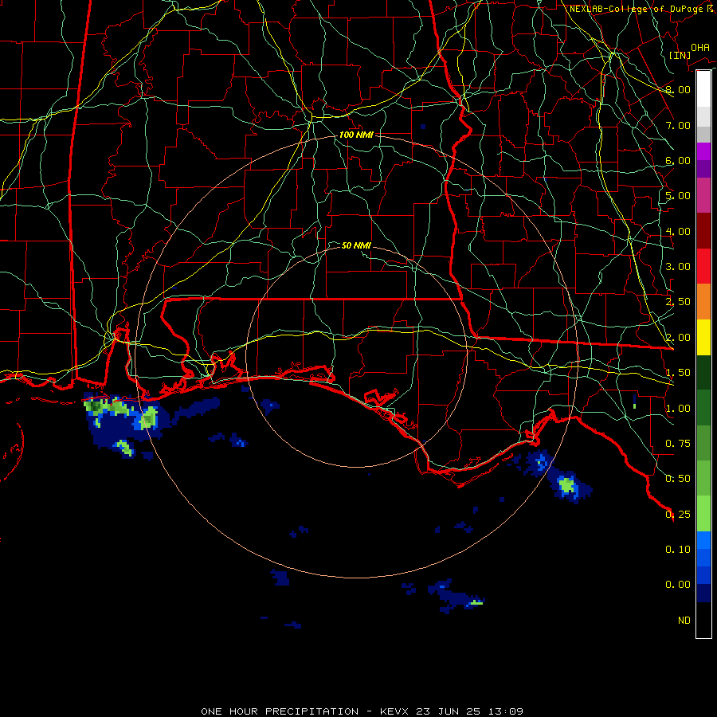The width and height of the screenshot is (717, 717).
Task: Select the 0.75 legend value
Action: [x=678, y=444]
